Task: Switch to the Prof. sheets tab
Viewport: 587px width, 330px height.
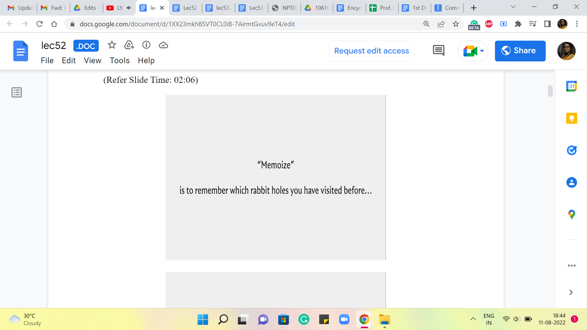Action: (382, 8)
